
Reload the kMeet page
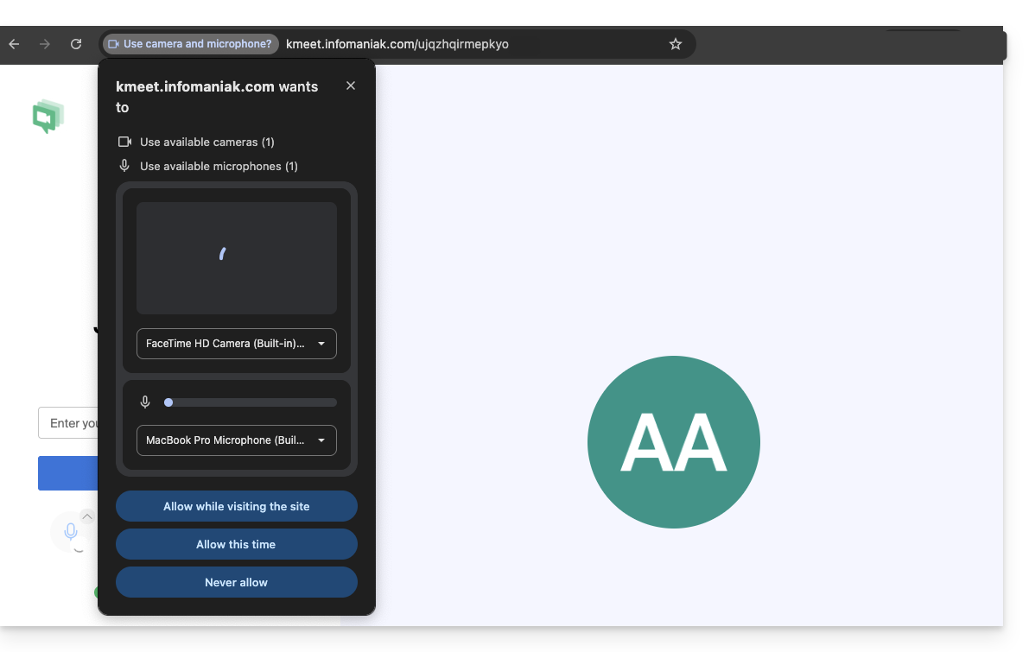coord(76,44)
